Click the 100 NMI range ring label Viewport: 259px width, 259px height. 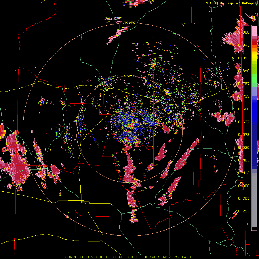tap(129, 23)
